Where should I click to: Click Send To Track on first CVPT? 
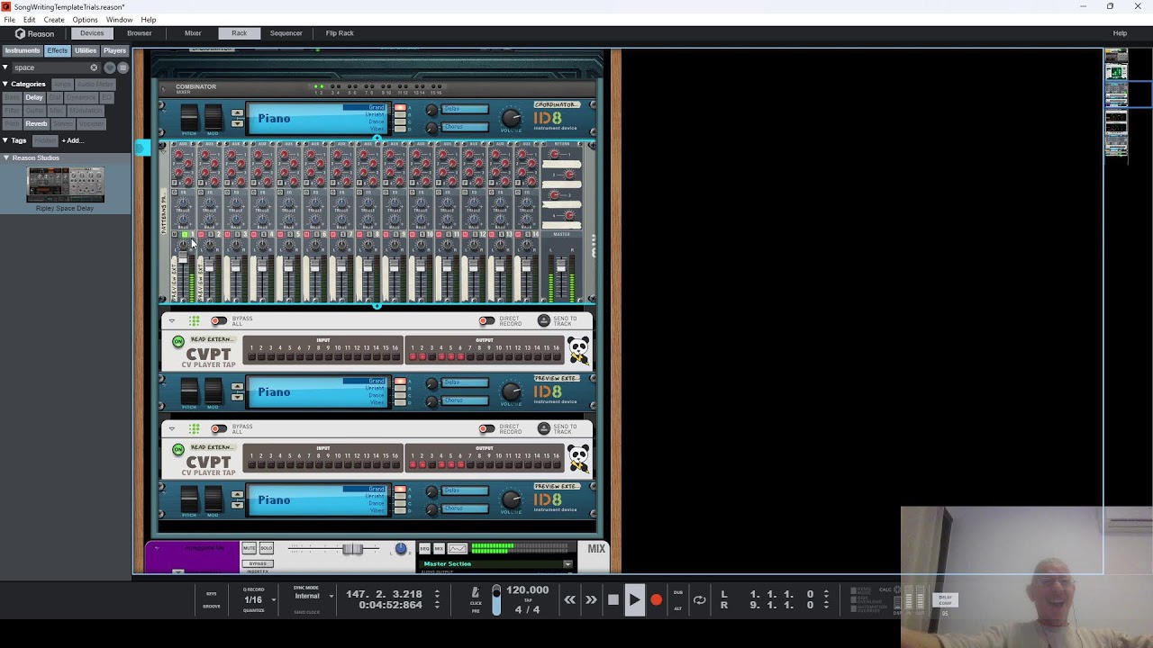pos(543,320)
